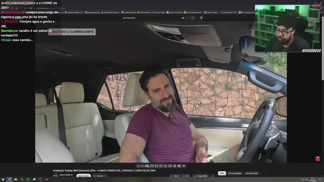The image size is (324, 182).
Task: Open the 'Kick Dashboard' bookmark
Action: [144, 12]
